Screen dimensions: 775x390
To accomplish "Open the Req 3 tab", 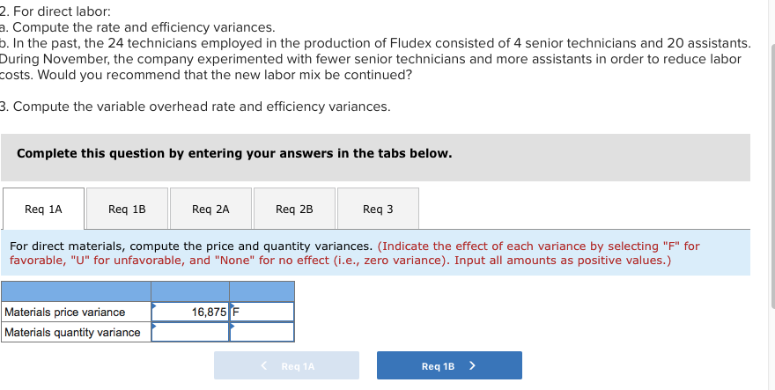I will pyautogui.click(x=378, y=209).
